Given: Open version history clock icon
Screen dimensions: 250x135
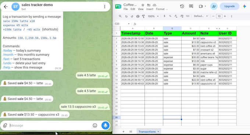Looking at the screenshot, I should (182, 6).
